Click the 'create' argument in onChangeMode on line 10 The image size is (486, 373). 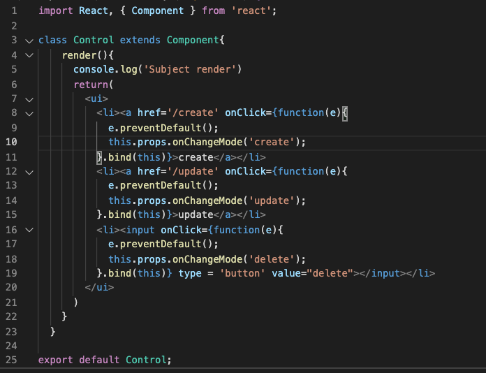[271, 142]
